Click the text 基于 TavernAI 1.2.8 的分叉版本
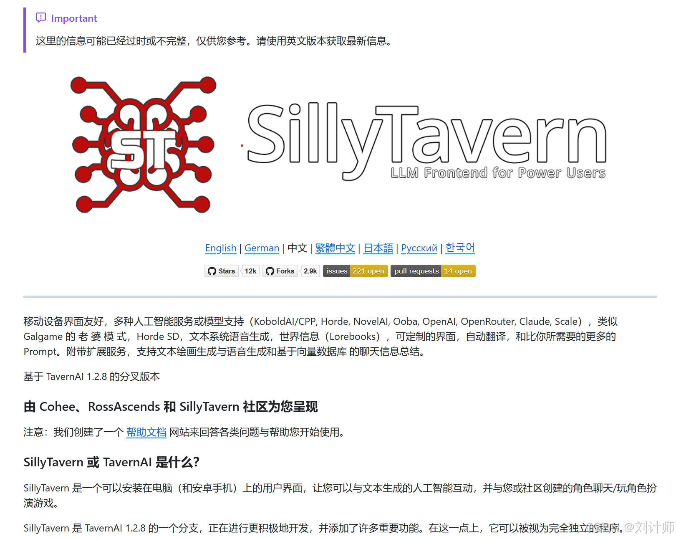The image size is (676, 539). [92, 377]
